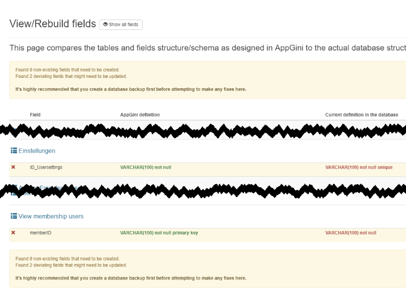Click the table icon beside View membership users
Screen dimensions: 406x295
(14, 216)
